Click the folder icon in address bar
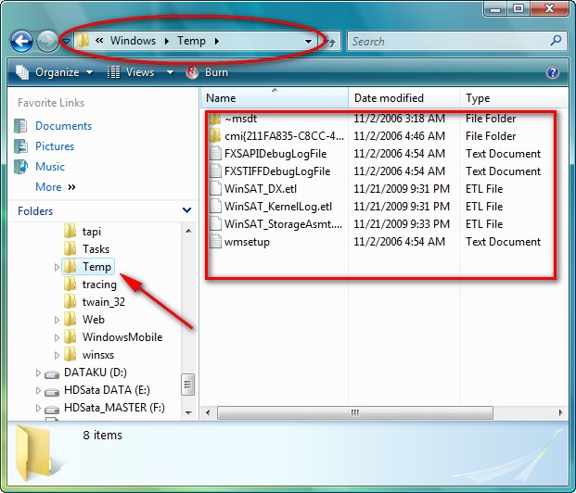Screen dimensions: 576x493 [x=83, y=41]
